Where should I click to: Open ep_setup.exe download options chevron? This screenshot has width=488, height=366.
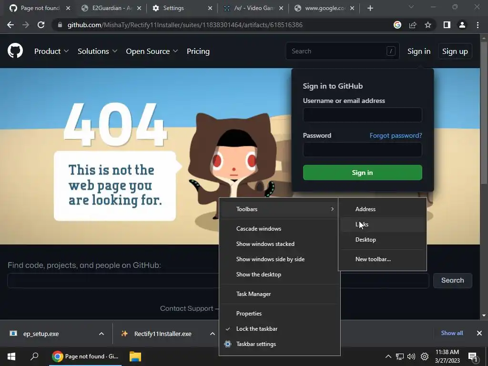point(102,334)
